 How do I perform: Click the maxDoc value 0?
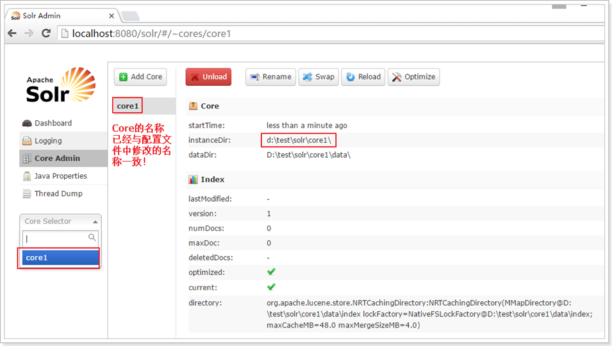coord(269,243)
